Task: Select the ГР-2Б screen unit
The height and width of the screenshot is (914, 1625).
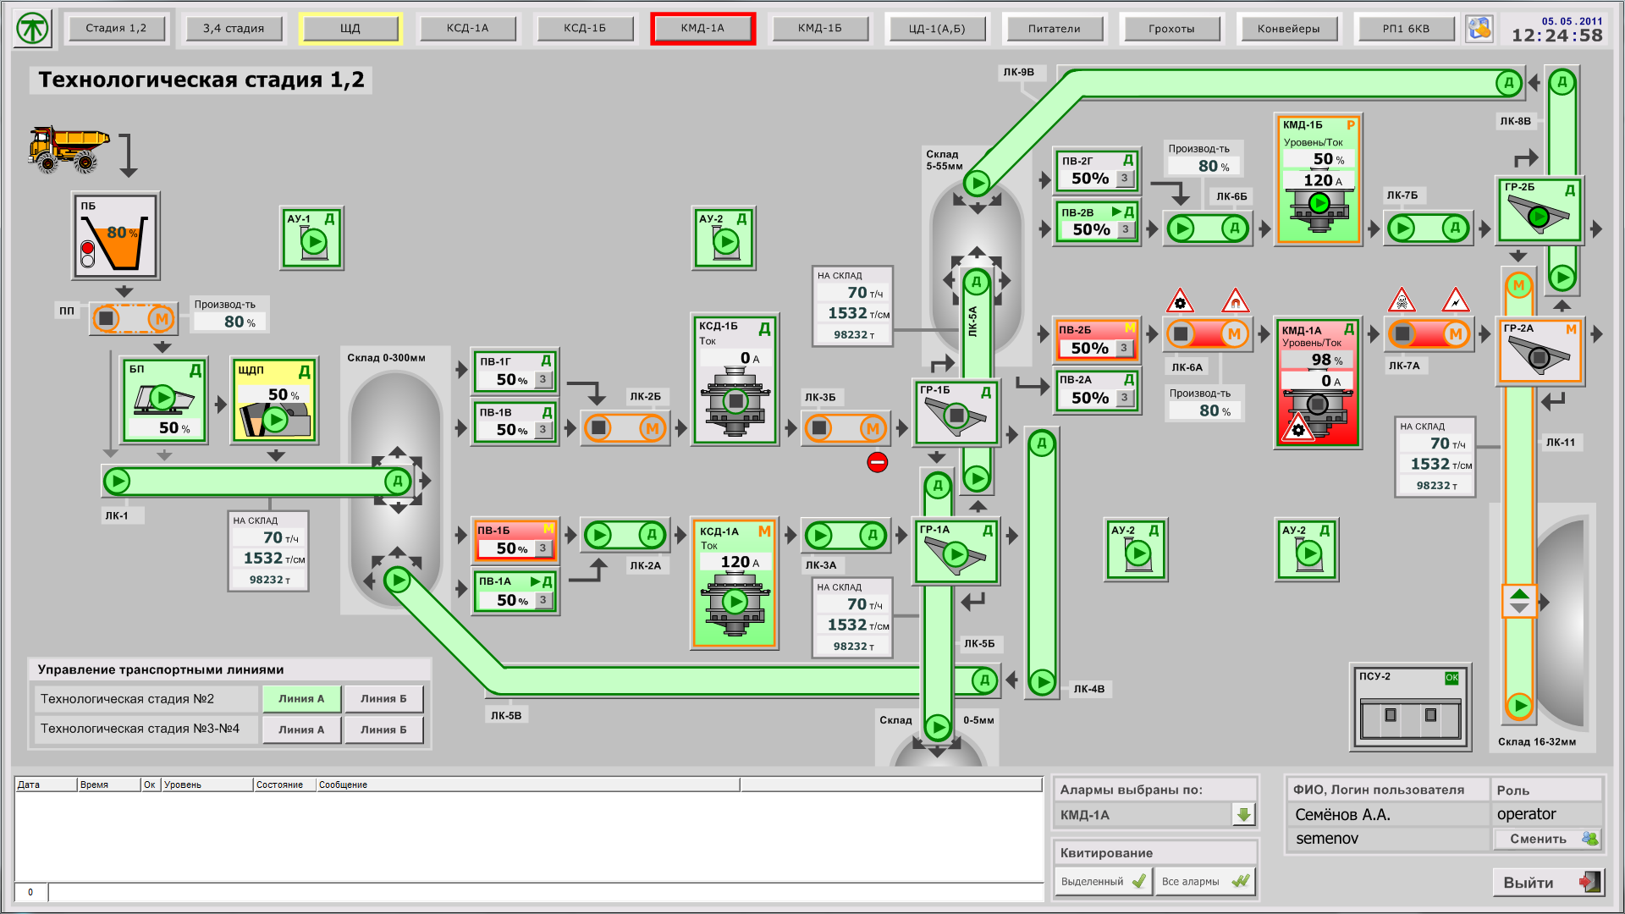Action: tap(1540, 210)
